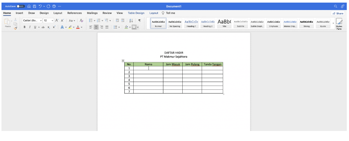Screen dimensions: 349x141
Task: Open the Design tab
Action: (x=44, y=13)
